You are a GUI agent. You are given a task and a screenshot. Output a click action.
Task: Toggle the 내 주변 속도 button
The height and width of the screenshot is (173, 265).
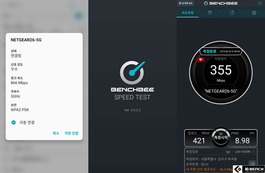pyautogui.click(x=186, y=3)
